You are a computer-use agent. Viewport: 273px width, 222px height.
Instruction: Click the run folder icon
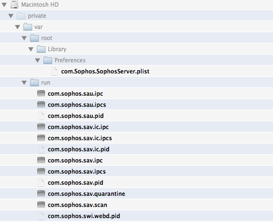pos(34,82)
